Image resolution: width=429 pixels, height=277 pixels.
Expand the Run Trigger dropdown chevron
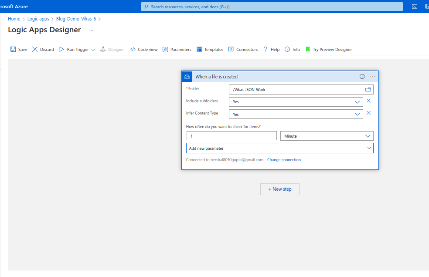93,50
